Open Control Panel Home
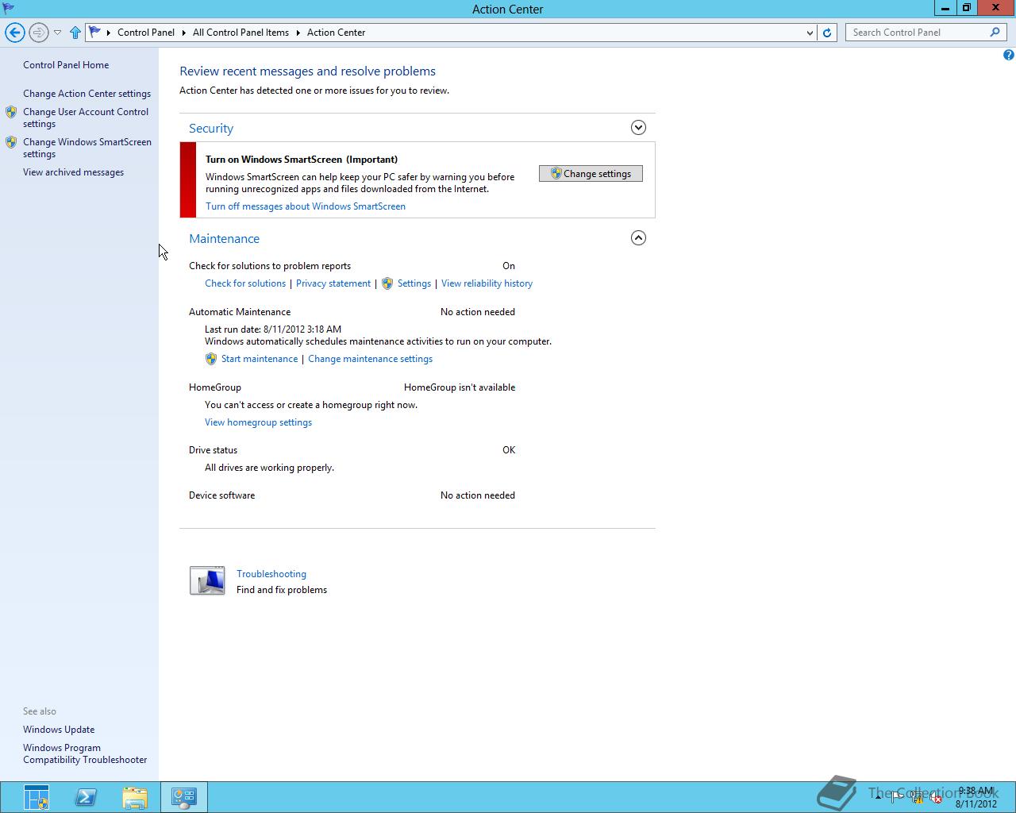The image size is (1016, 813). click(x=66, y=65)
